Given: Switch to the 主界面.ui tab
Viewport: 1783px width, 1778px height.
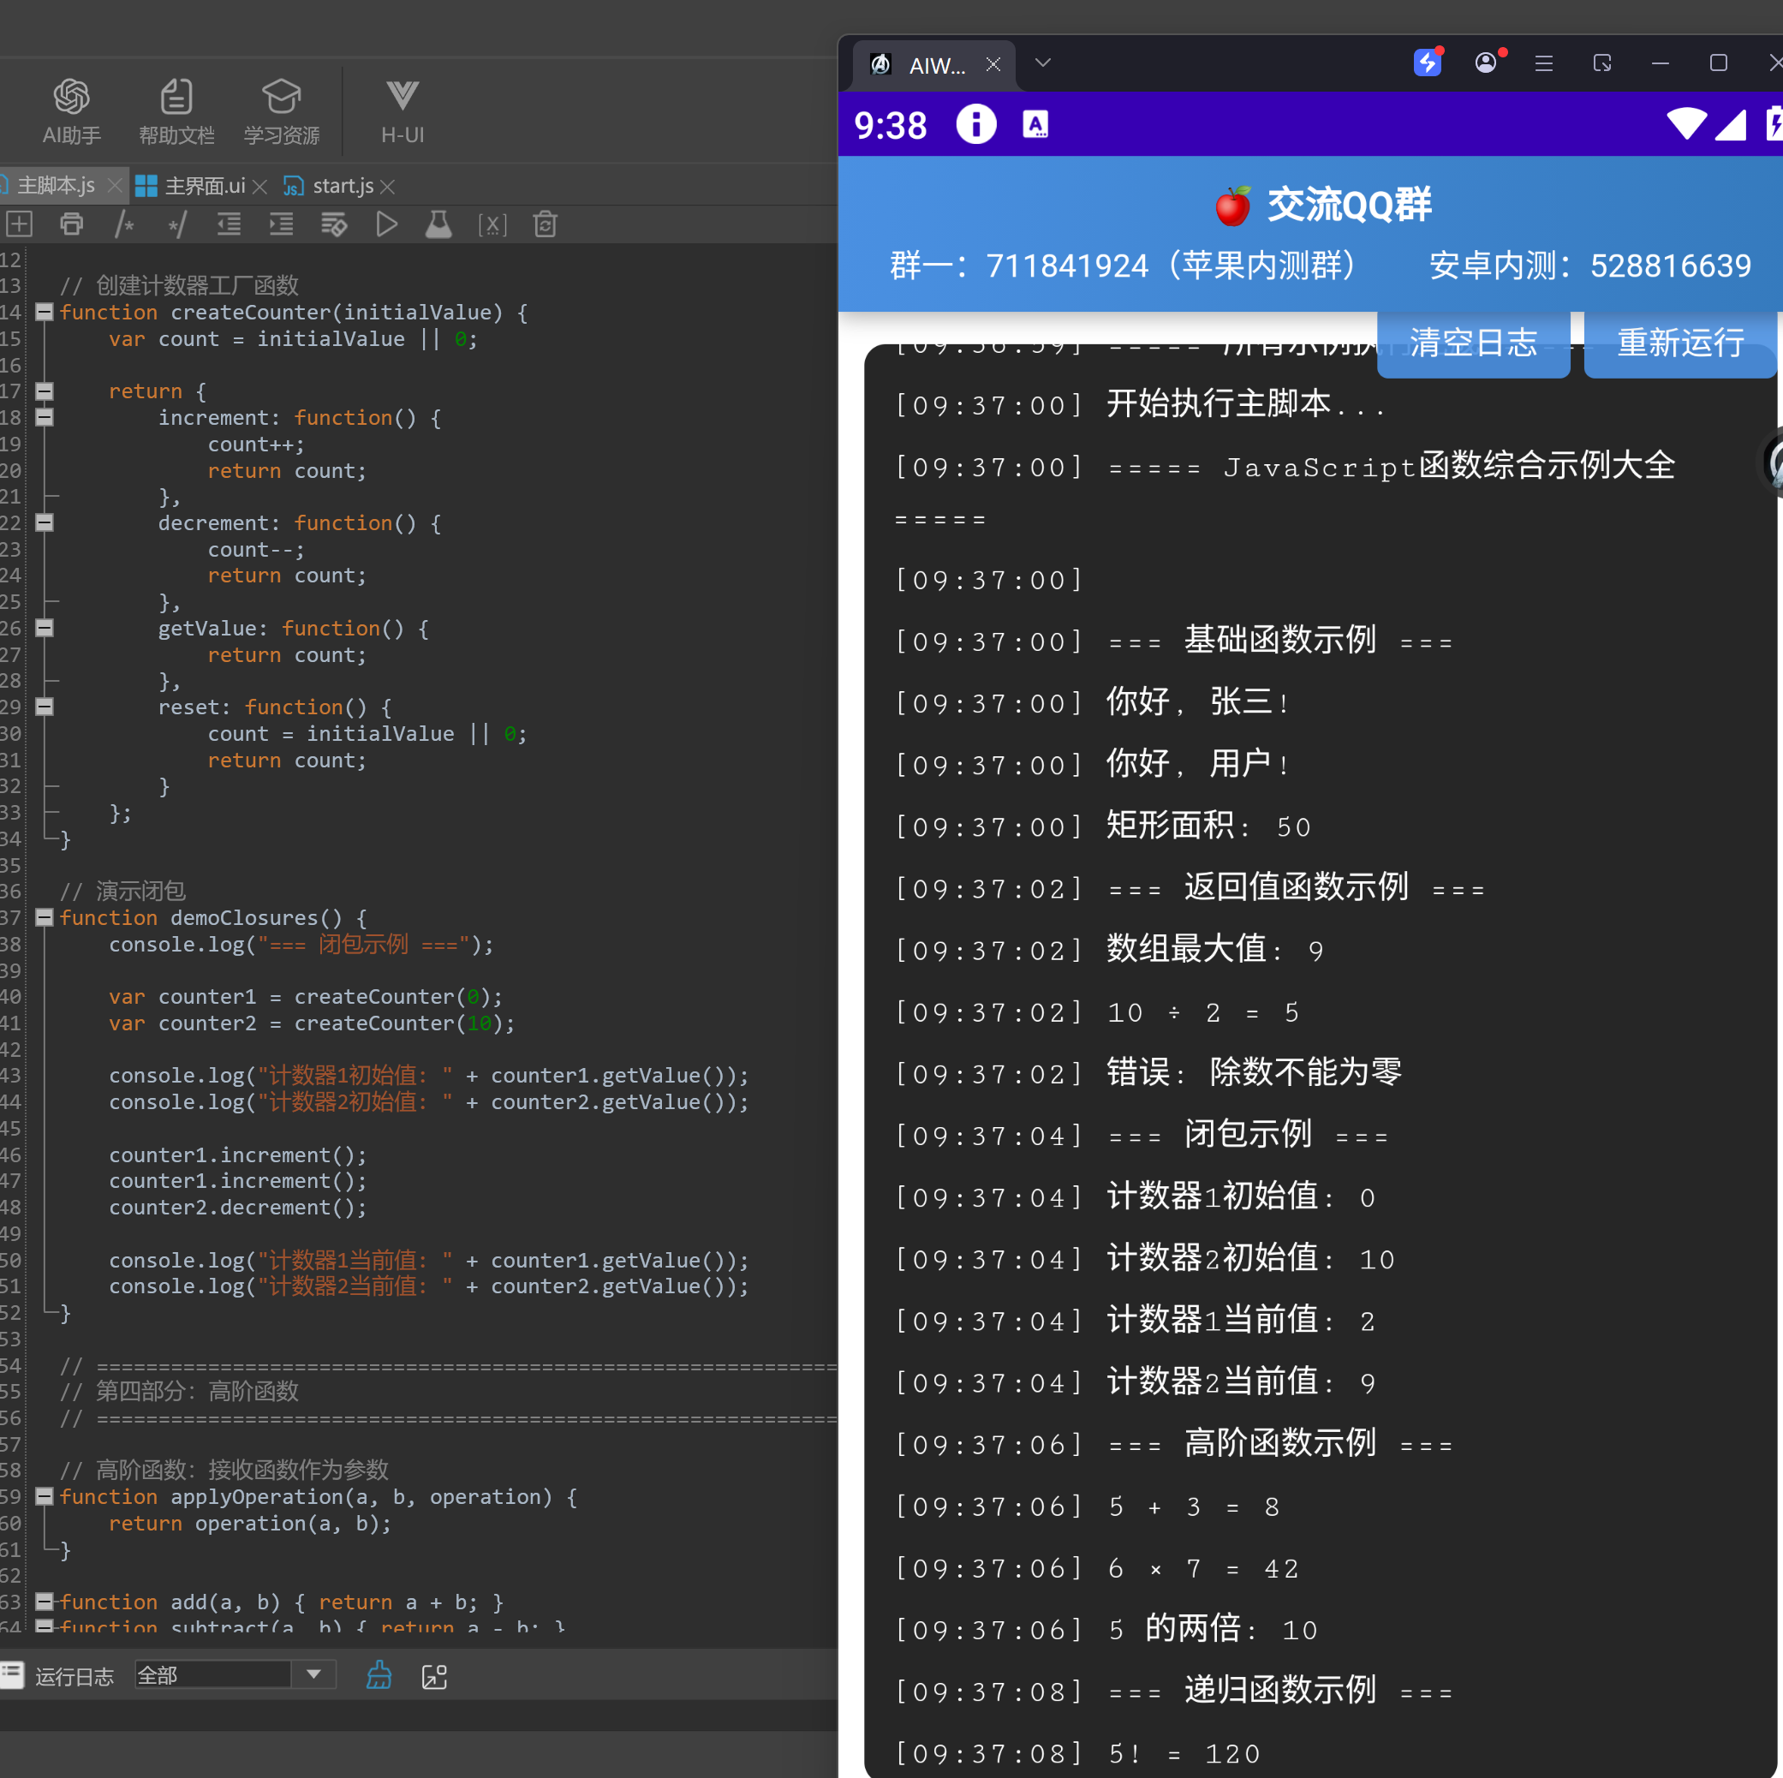Looking at the screenshot, I should [204, 187].
